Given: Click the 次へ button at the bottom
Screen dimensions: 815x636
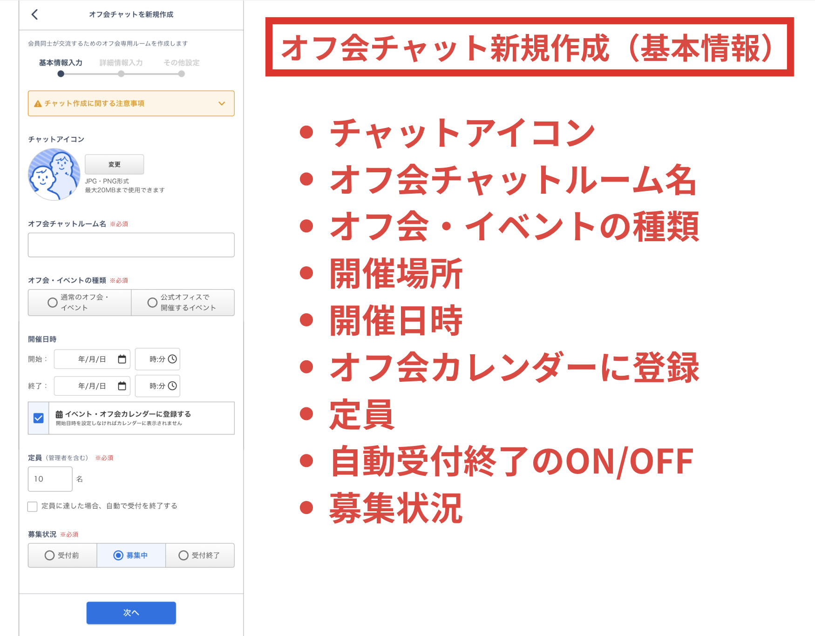Looking at the screenshot, I should (x=131, y=613).
